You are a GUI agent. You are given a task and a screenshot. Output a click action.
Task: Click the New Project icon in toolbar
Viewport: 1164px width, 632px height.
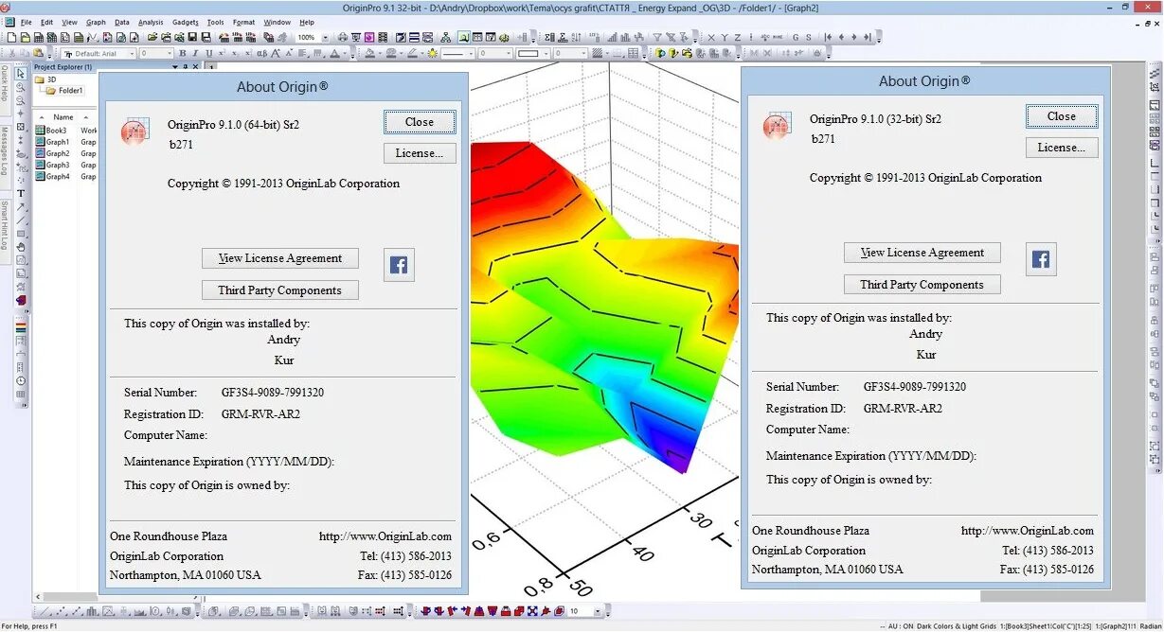(x=11, y=37)
